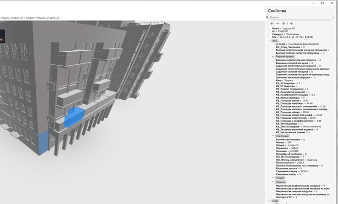Select the 'Имя = Терраса' row
This screenshot has height=204, width=338.
[284, 80]
